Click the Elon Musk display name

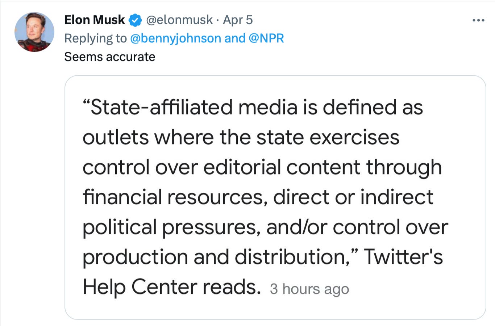point(94,20)
